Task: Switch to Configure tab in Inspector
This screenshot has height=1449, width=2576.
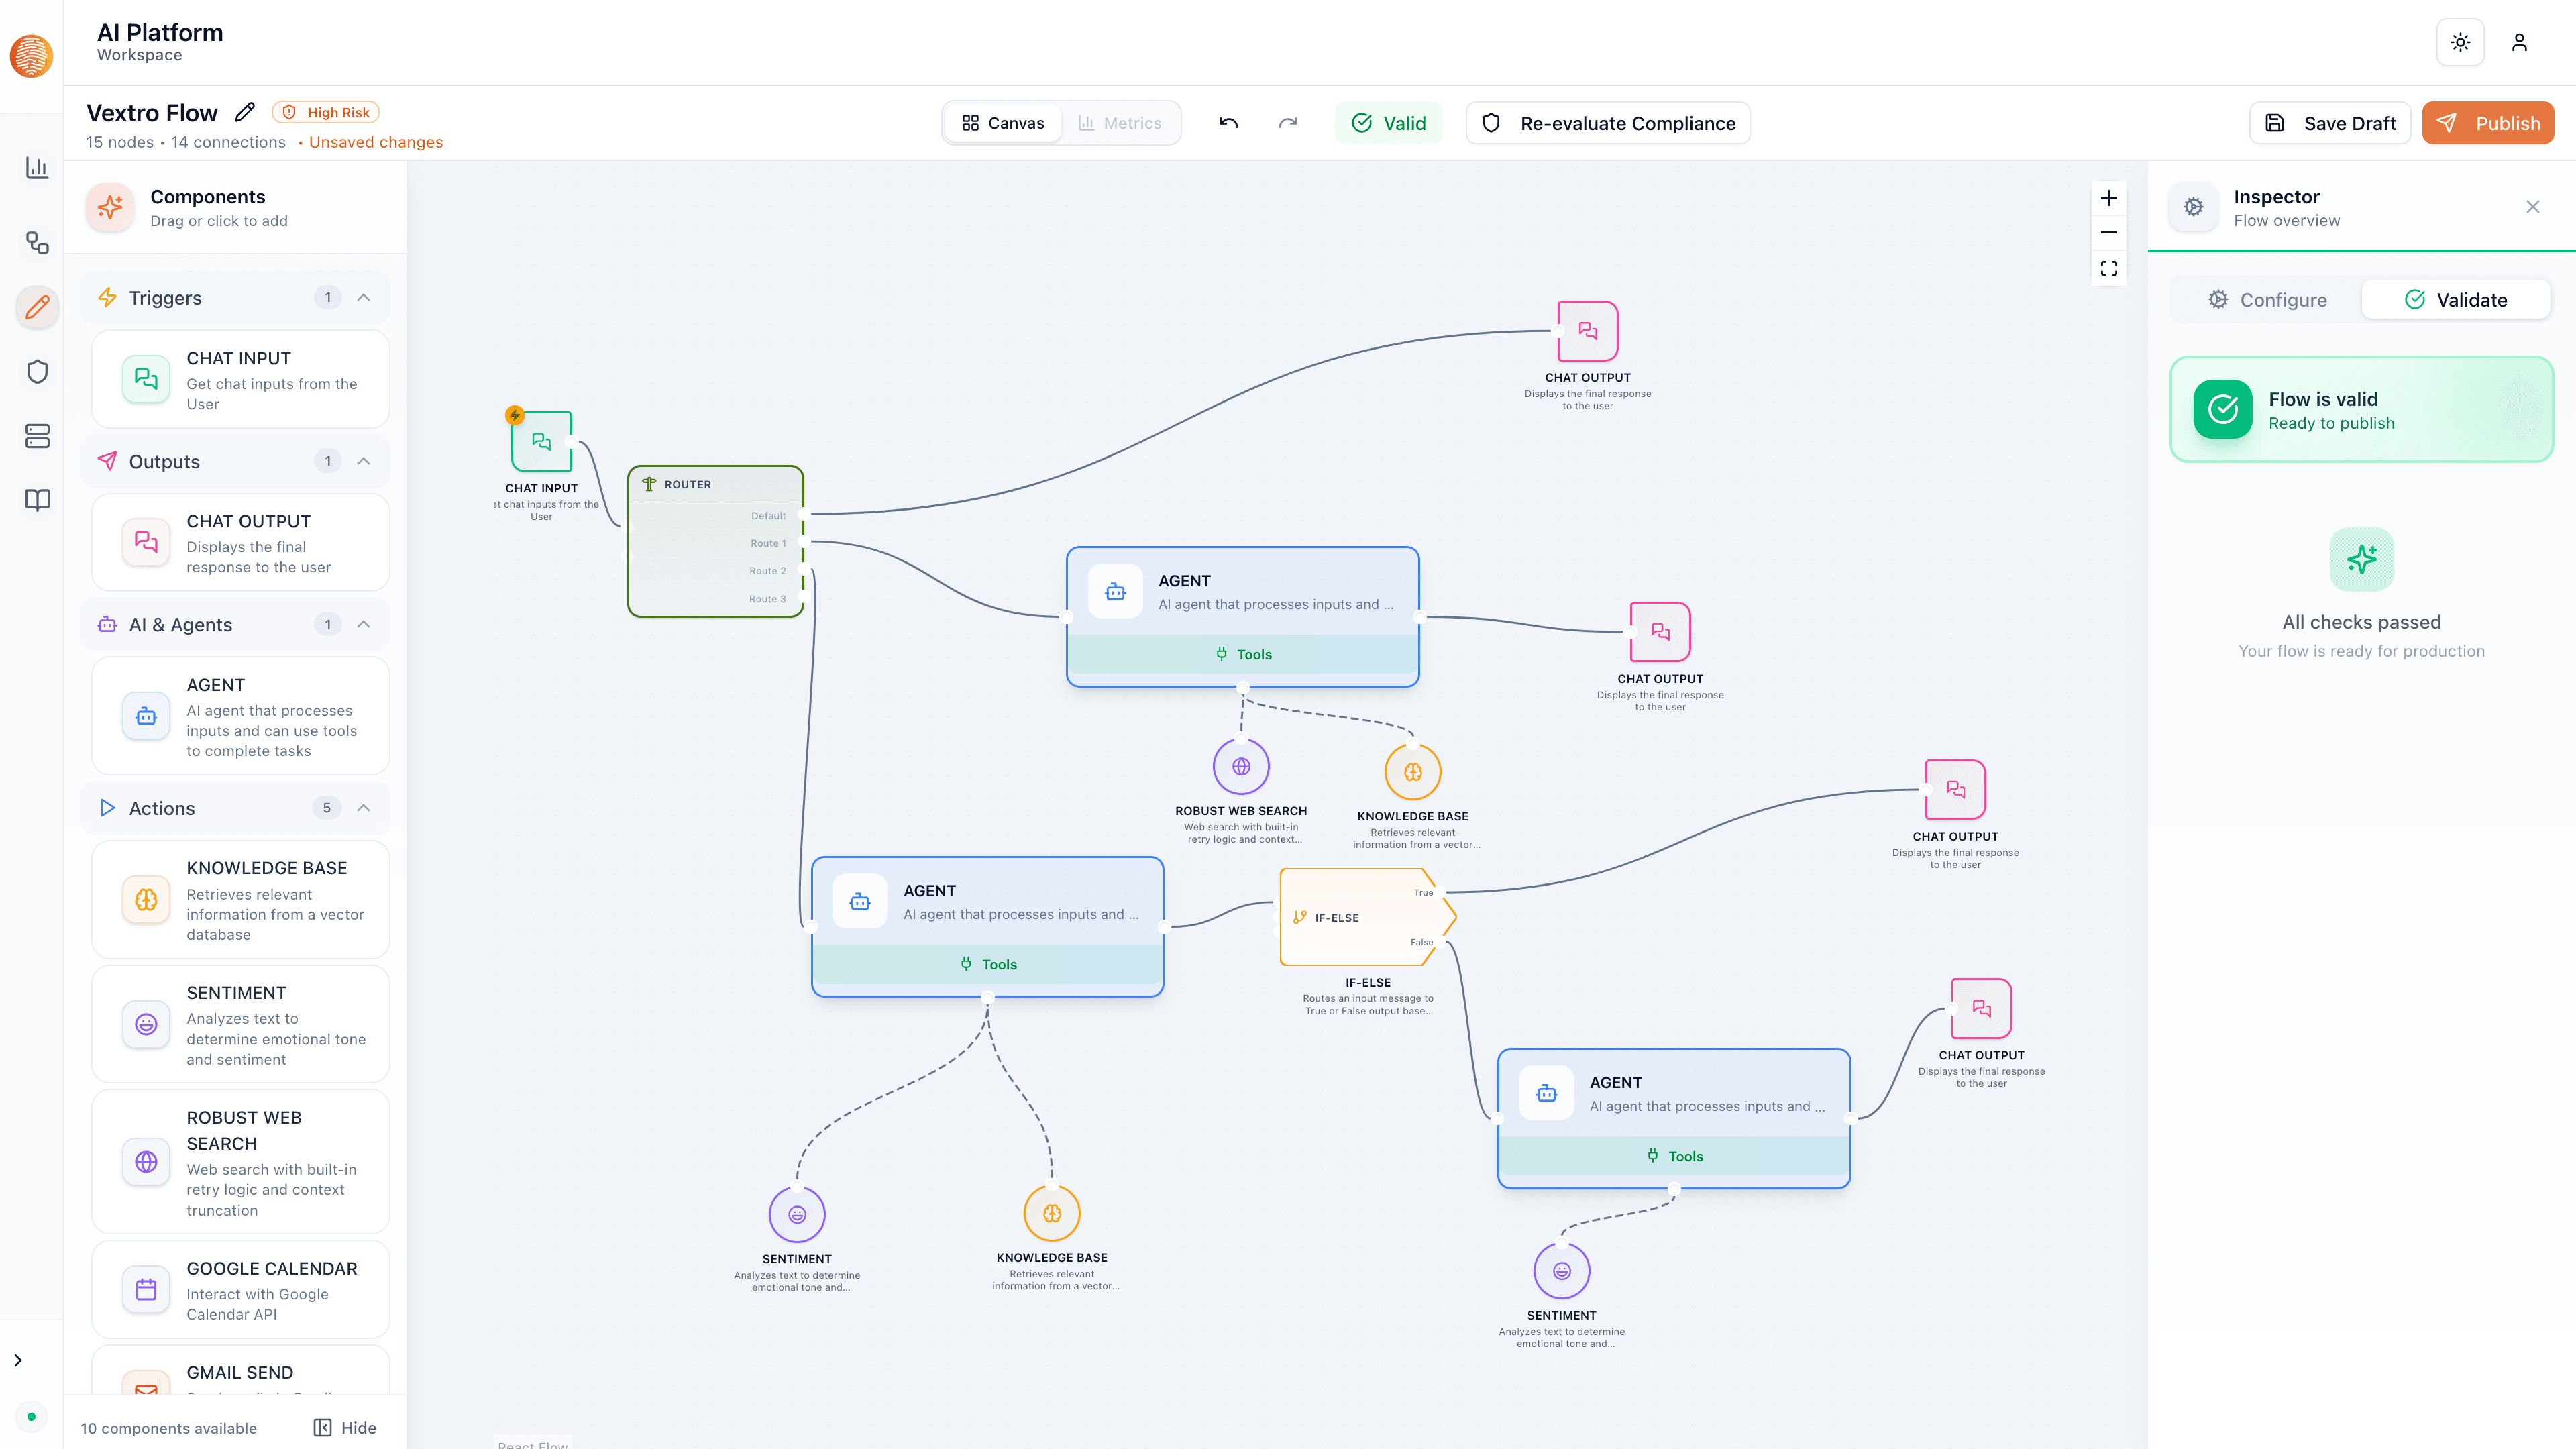Action: [2267, 300]
